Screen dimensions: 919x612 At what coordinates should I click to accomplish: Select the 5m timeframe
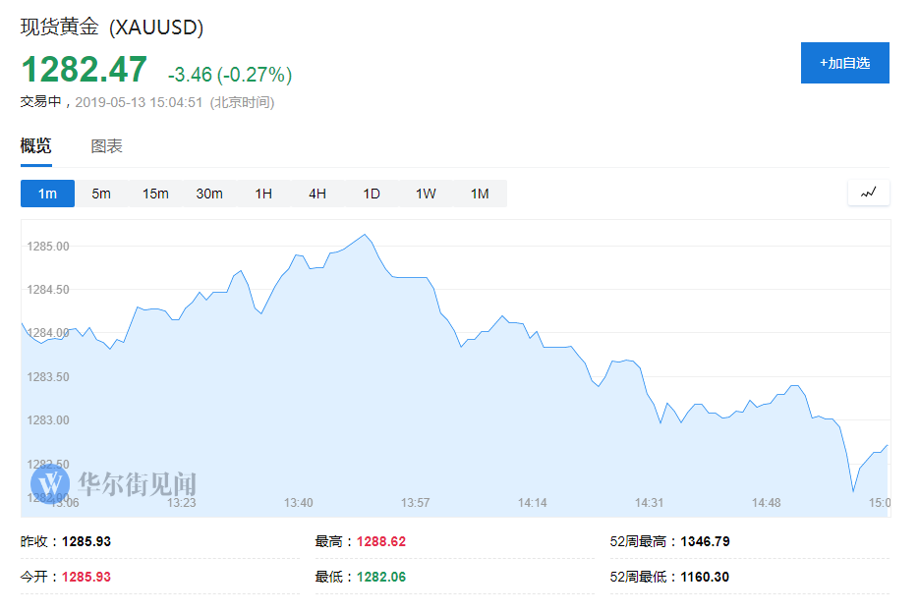(101, 194)
